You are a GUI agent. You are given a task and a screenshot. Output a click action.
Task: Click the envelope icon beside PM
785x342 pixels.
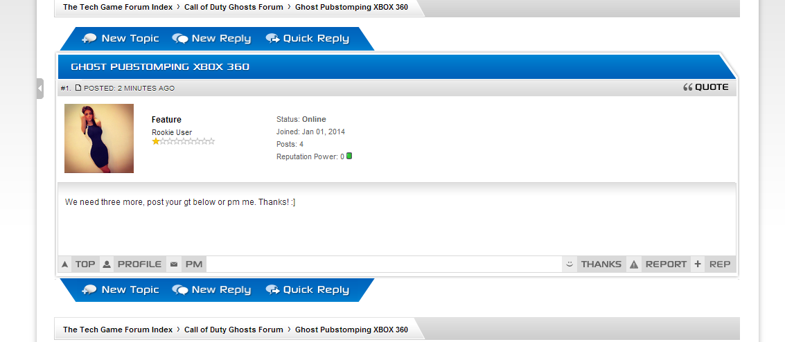point(174,264)
